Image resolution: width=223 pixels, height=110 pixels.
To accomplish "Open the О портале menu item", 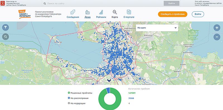I will [129, 17].
